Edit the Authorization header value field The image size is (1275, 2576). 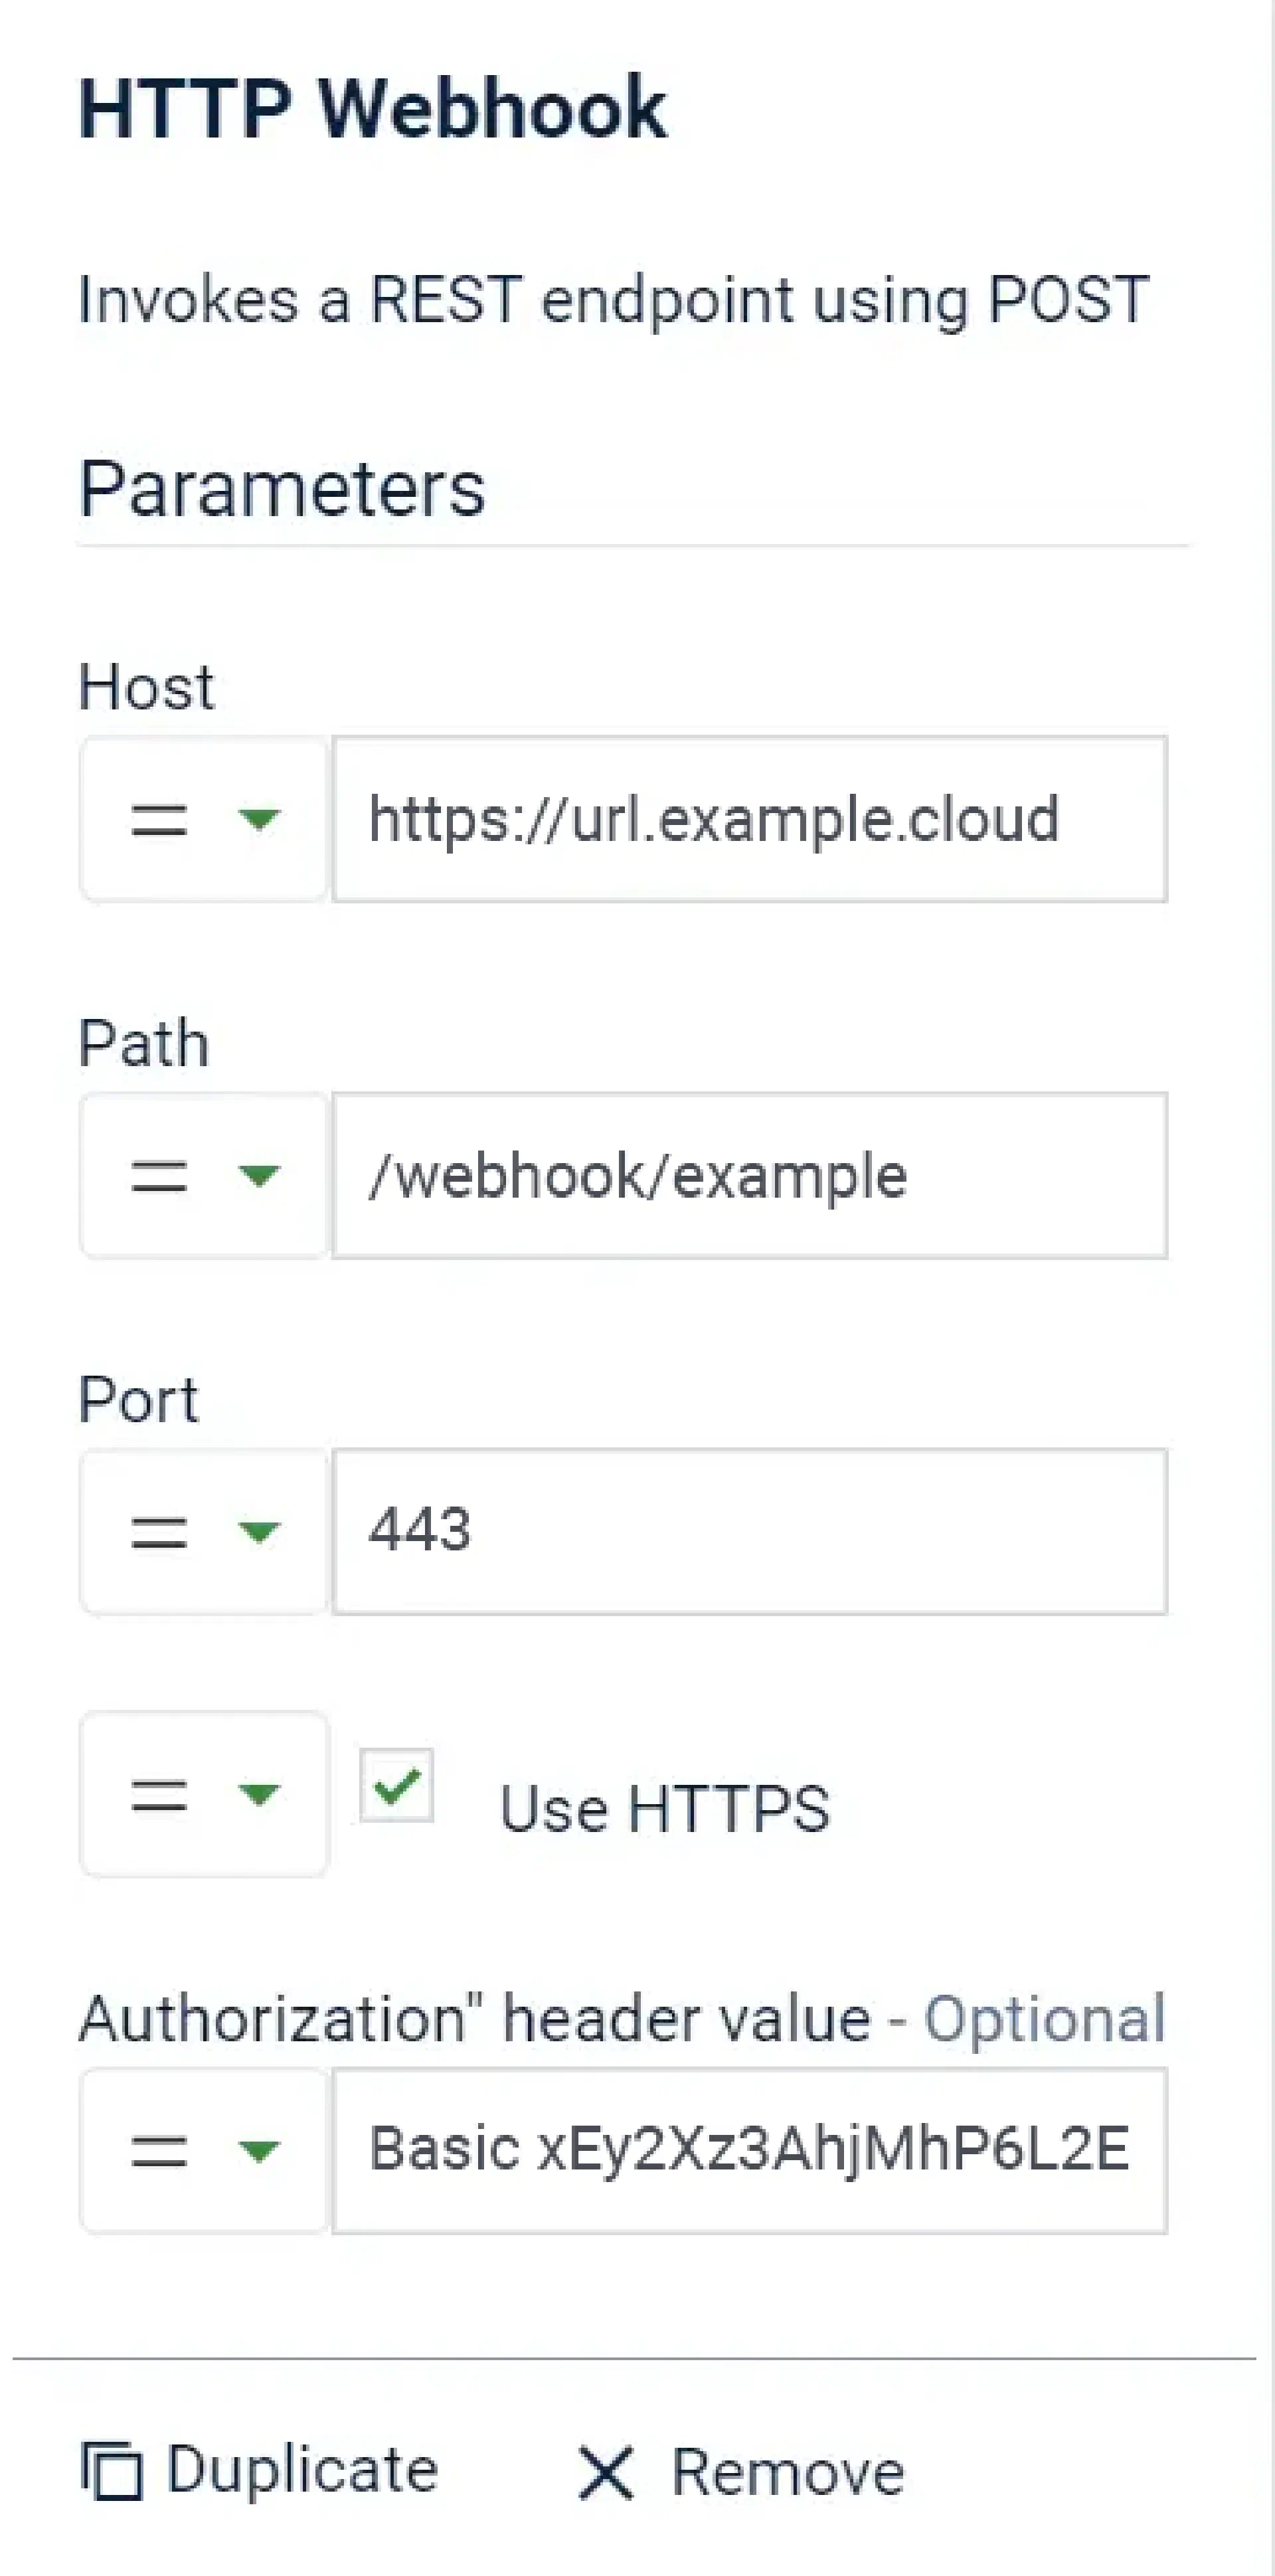coord(749,2150)
